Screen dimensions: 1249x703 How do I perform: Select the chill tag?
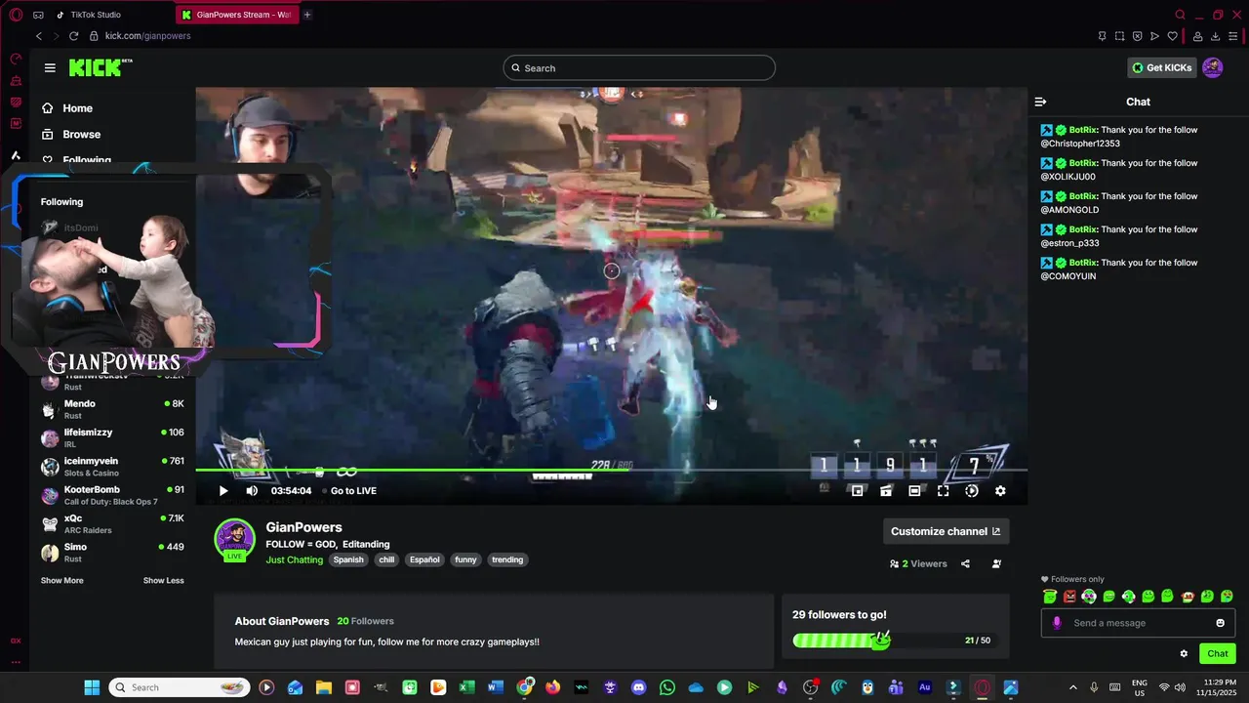[x=386, y=560]
